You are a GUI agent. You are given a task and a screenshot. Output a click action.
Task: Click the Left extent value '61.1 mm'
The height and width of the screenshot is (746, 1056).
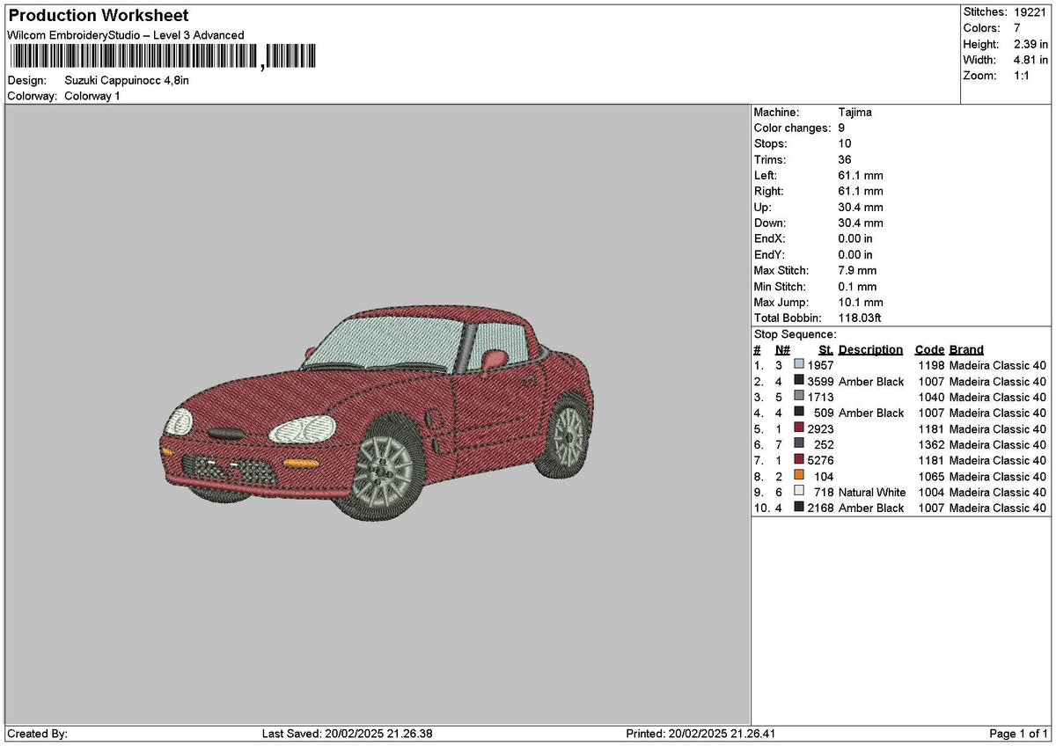click(x=861, y=176)
